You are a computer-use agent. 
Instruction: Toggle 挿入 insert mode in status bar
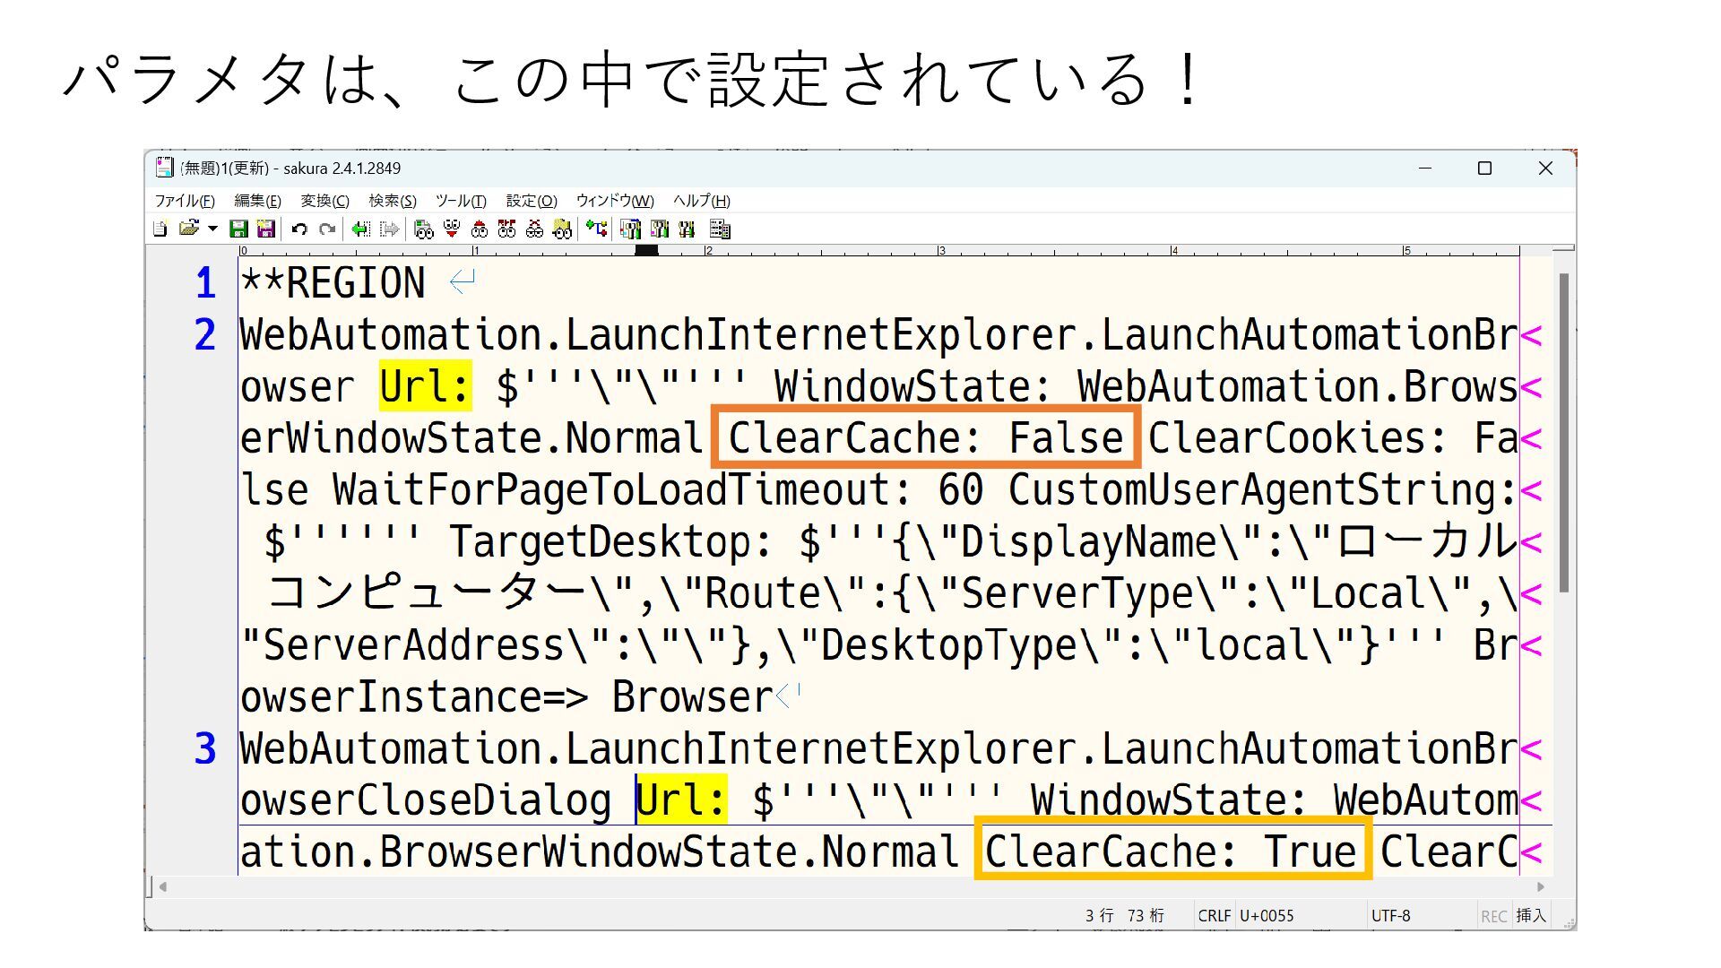(1531, 915)
